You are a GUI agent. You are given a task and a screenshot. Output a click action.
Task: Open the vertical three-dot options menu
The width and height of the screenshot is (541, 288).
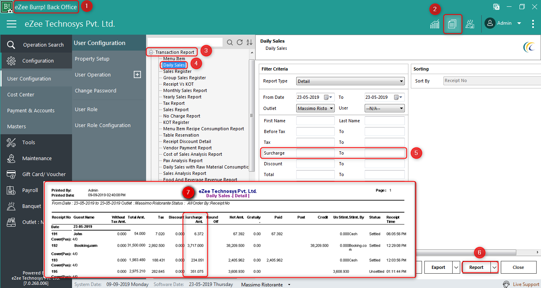tap(533, 24)
